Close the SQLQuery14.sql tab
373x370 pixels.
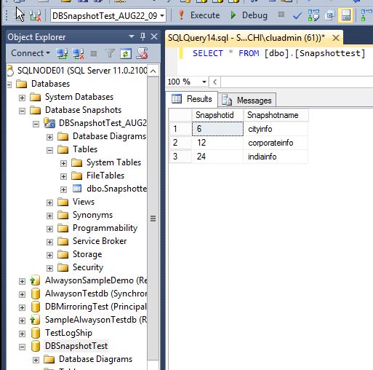click(336, 38)
